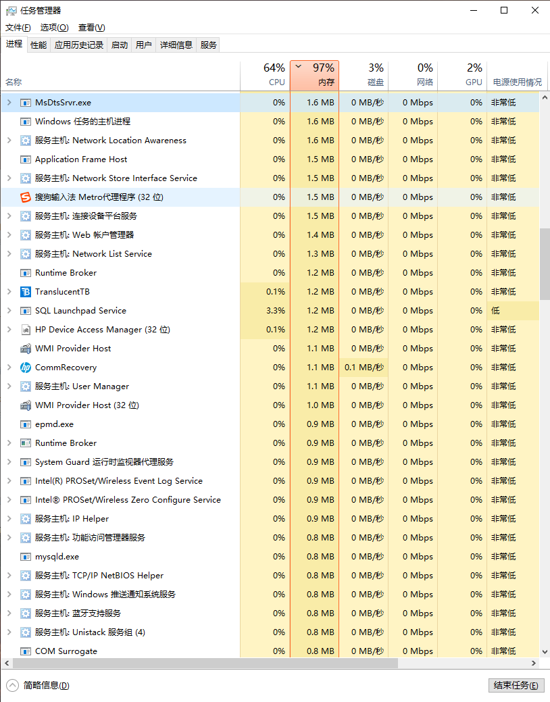550x702 pixels.
Task: Expand the Unistack 服务组 (4) entry
Action: (x=9, y=632)
